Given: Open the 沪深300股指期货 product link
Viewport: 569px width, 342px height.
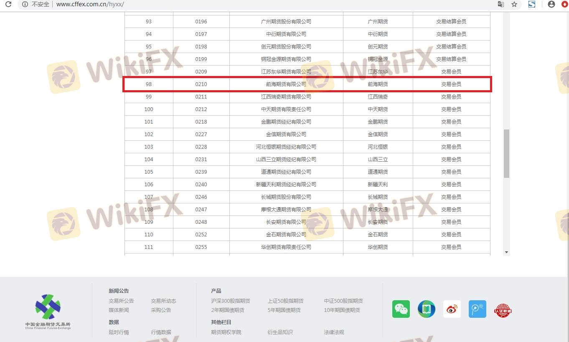Looking at the screenshot, I should 230,301.
